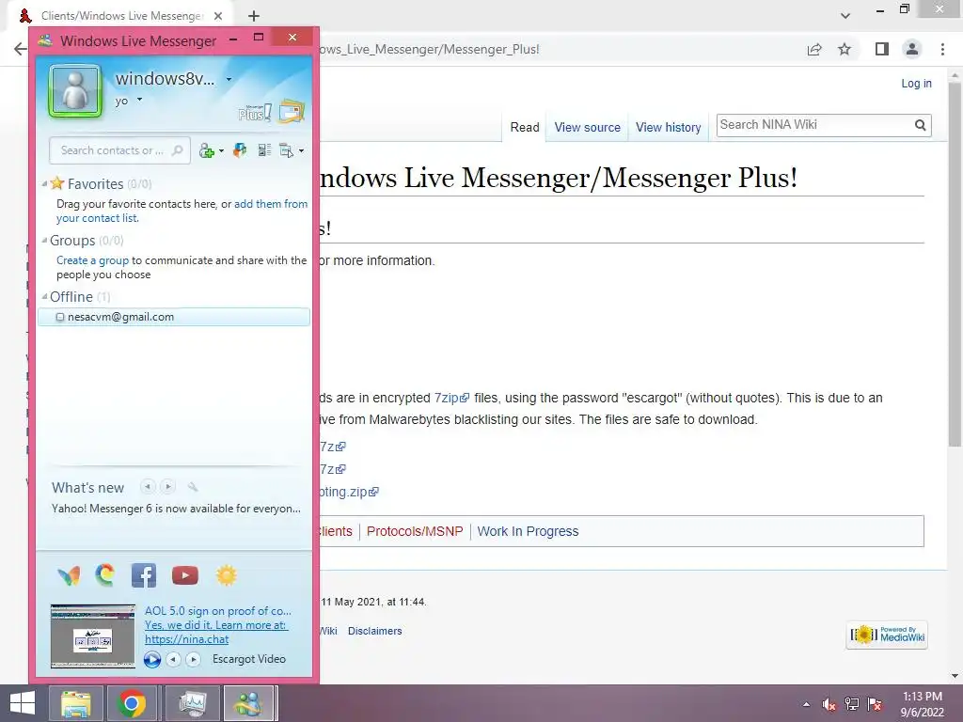
Task: Toggle Chrome side panel icon
Action: [x=882, y=49]
